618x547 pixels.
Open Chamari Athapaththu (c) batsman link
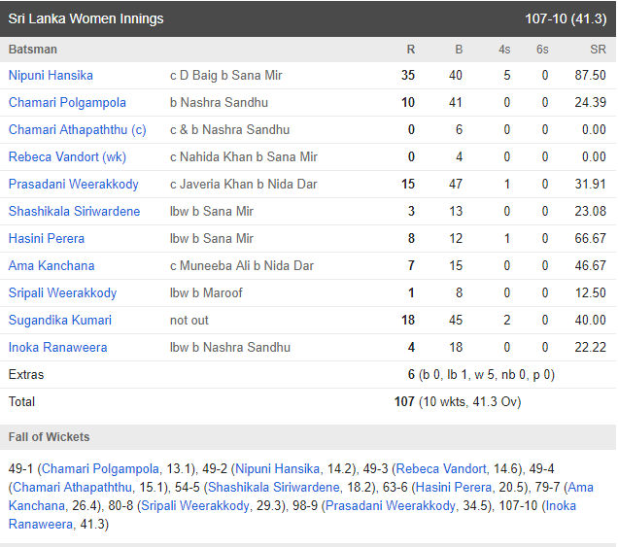[77, 129]
